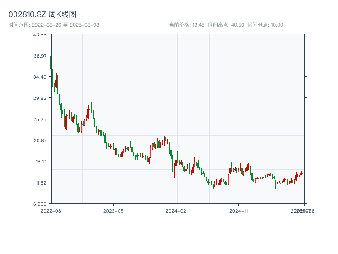Select the 2022-08 date axis label
Viewport: 338px width, 254px height.
coord(51,210)
